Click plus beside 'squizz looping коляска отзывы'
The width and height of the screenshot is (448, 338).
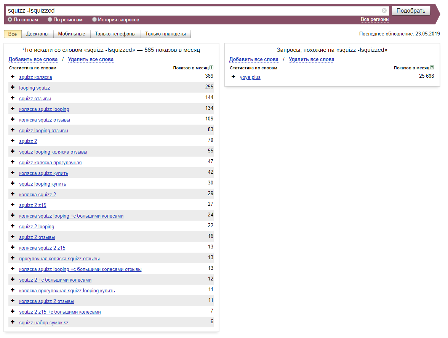tap(13, 151)
